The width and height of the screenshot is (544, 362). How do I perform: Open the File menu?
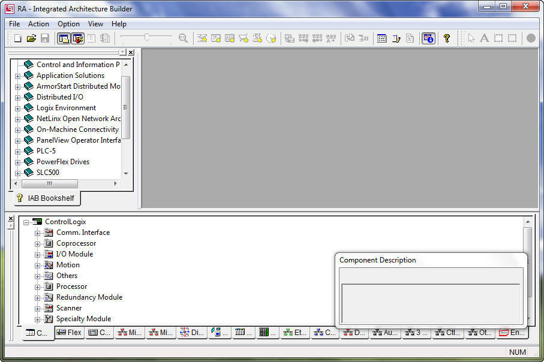tap(14, 24)
